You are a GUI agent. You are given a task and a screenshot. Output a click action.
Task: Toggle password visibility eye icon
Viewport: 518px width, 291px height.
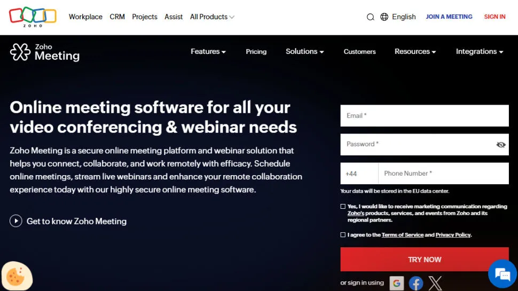tap(500, 145)
